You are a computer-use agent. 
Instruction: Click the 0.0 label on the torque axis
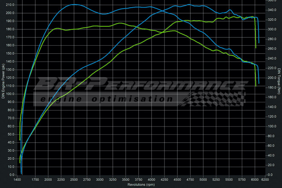[x=271, y=175]
